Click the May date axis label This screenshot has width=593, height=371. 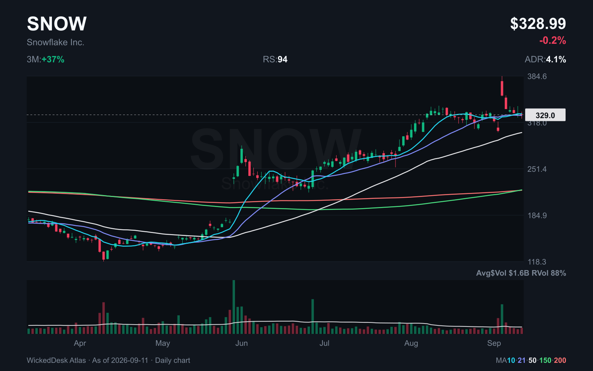click(163, 343)
